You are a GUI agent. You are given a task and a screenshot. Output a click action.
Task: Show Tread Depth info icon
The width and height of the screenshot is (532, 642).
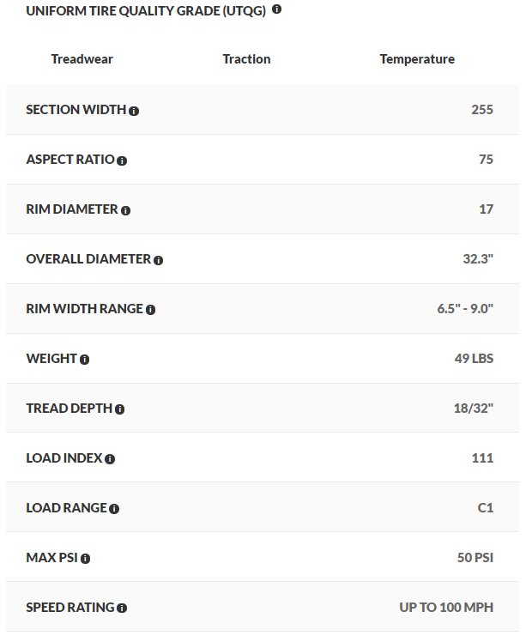click(x=119, y=409)
